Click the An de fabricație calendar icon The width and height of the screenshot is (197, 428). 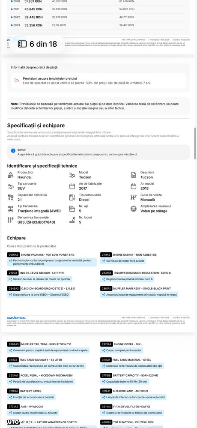[x=72, y=186]
